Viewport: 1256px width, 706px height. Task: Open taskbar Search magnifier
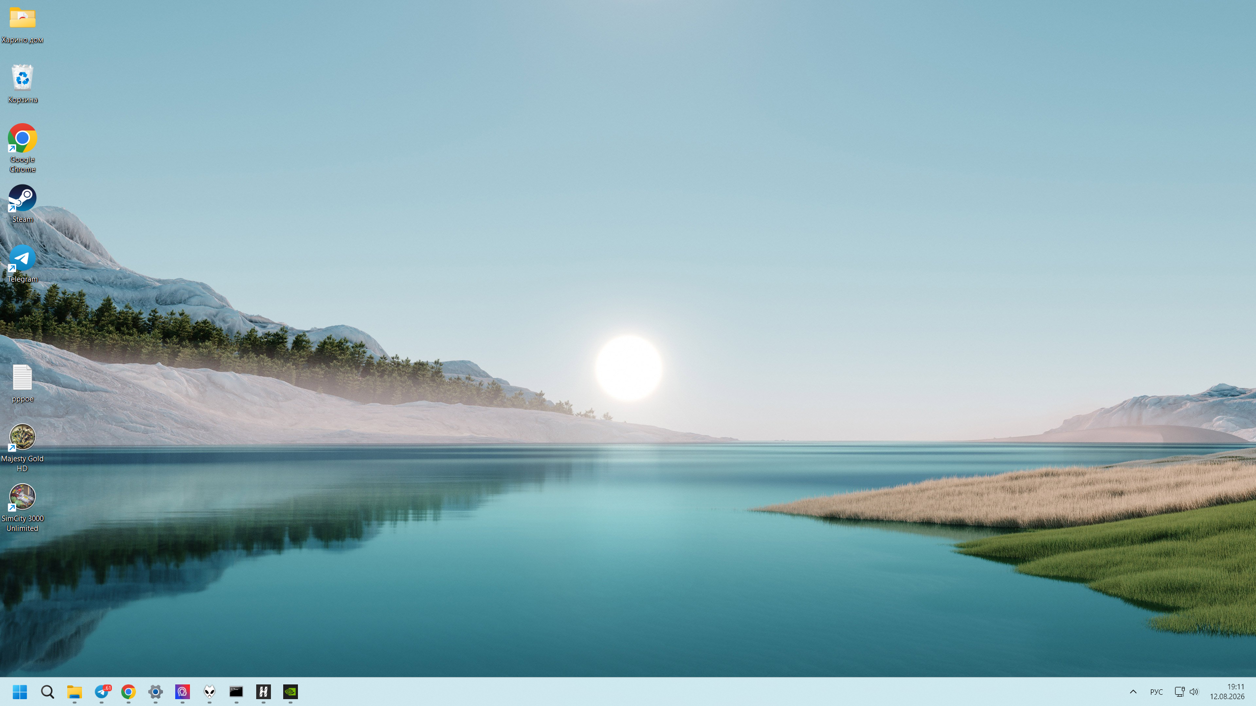pyautogui.click(x=47, y=692)
